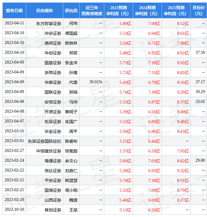Click target price 39.29
The width and height of the screenshot is (207, 217).
pyautogui.click(x=200, y=92)
